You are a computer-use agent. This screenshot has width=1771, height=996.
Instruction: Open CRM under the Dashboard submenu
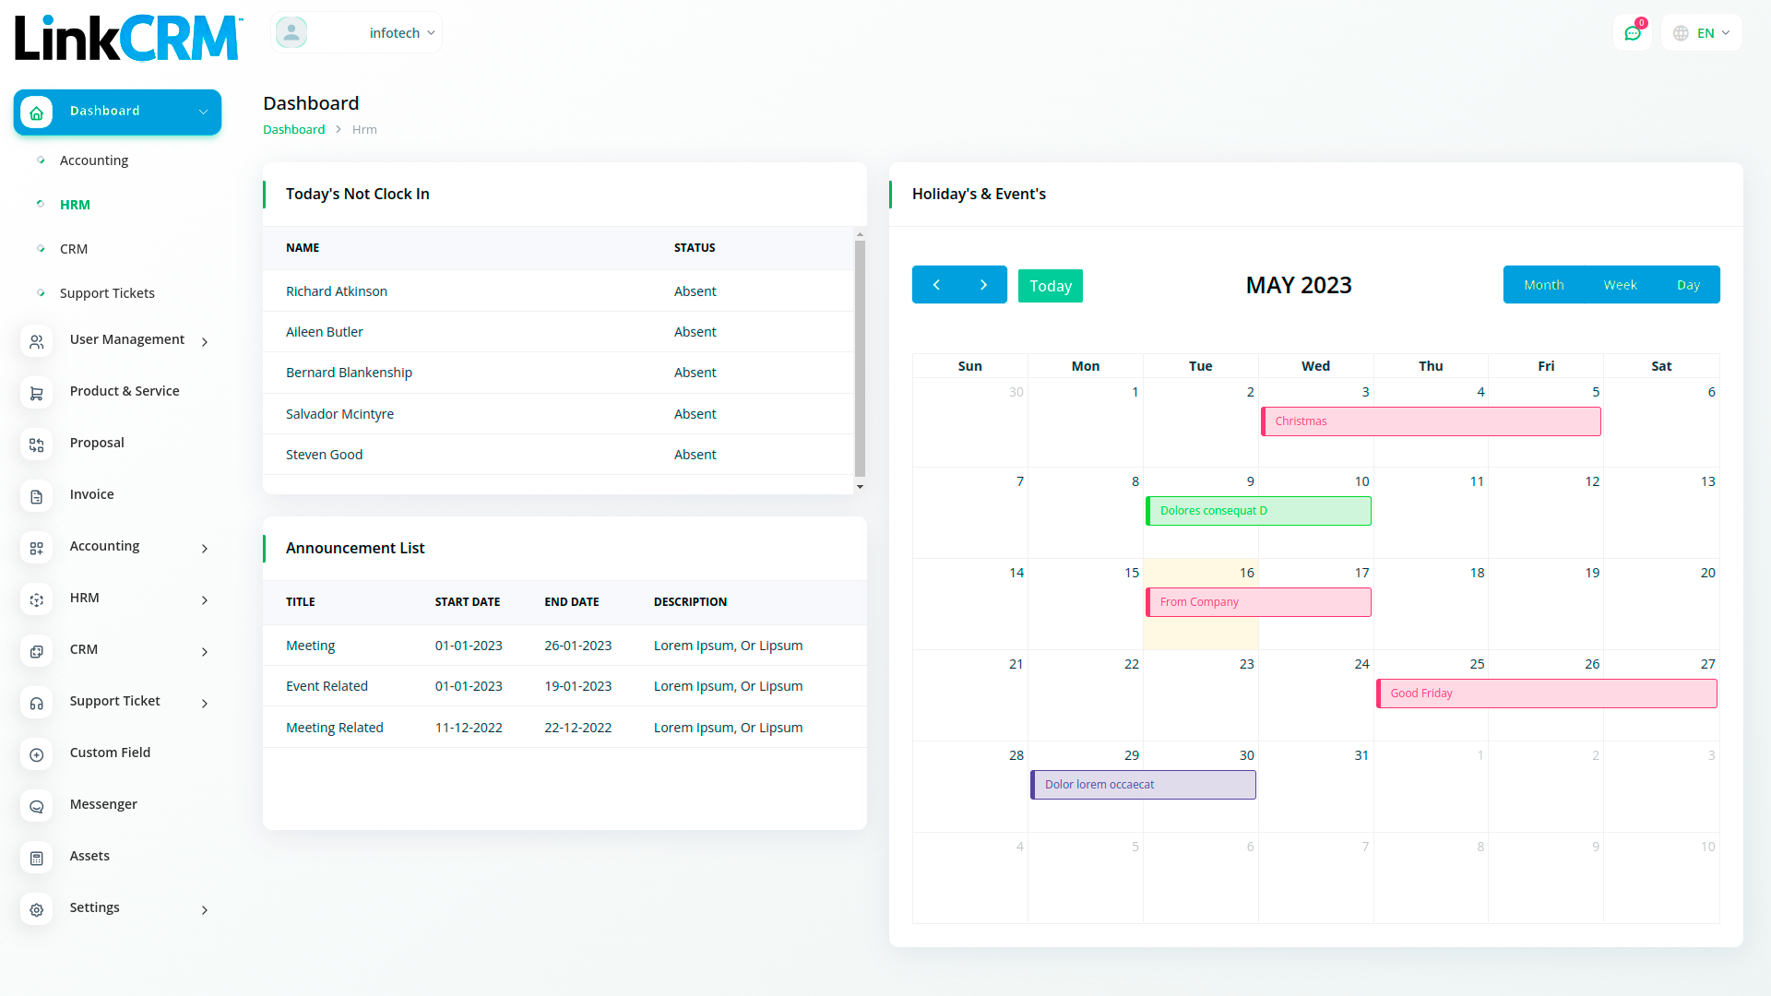[74, 249]
